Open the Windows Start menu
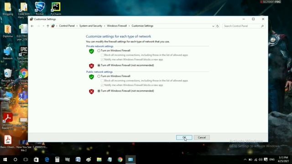This screenshot has width=292, height=164. (x=5, y=159)
